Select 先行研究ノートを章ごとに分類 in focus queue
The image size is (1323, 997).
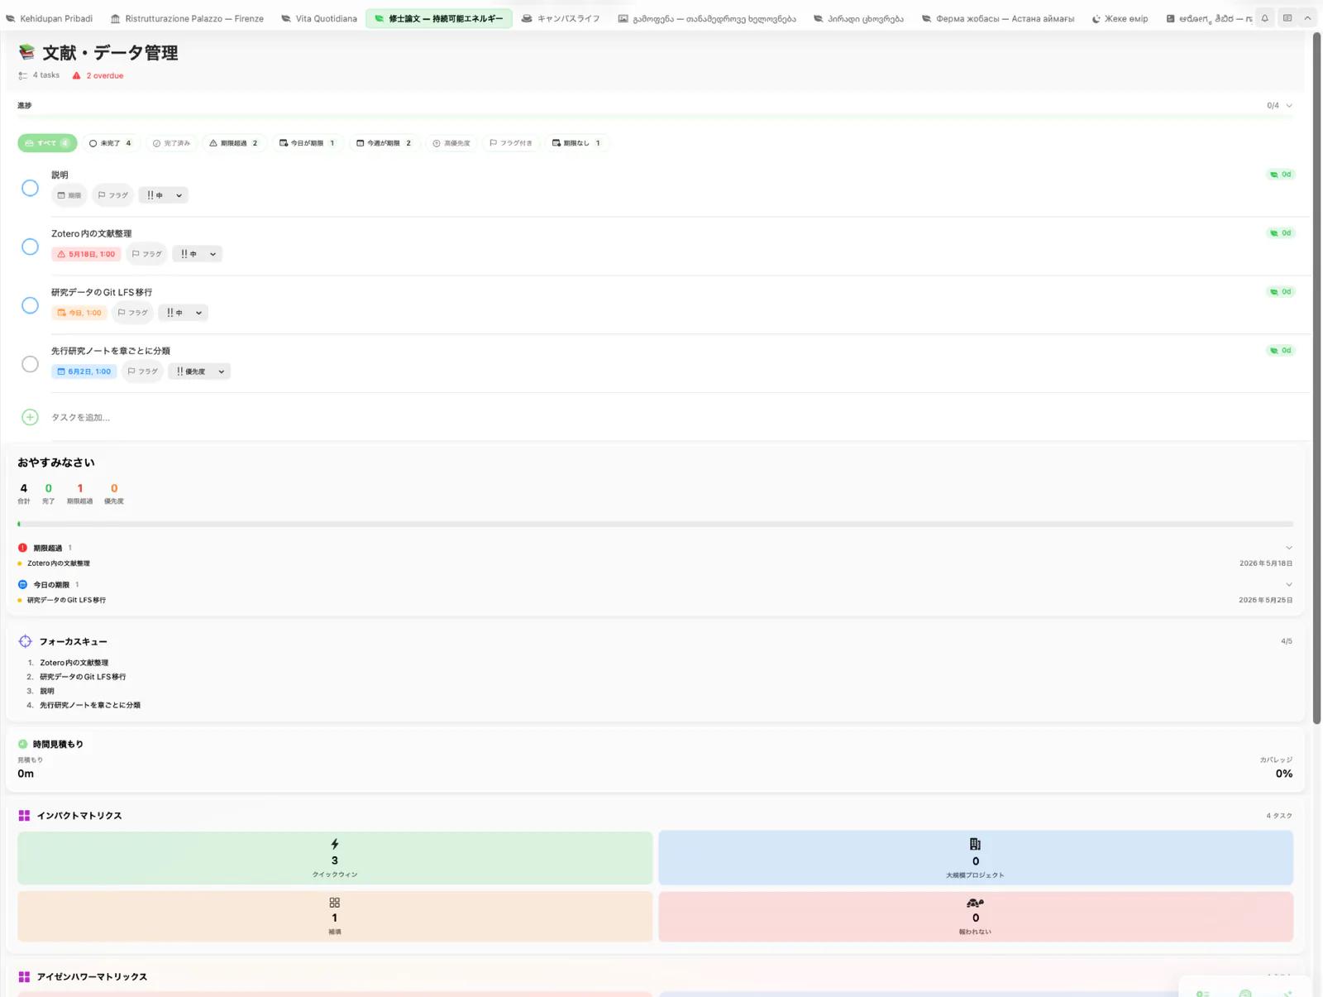pos(90,705)
